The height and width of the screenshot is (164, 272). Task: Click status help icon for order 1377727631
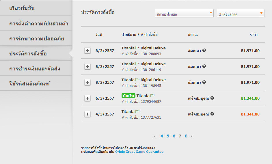[212, 114]
